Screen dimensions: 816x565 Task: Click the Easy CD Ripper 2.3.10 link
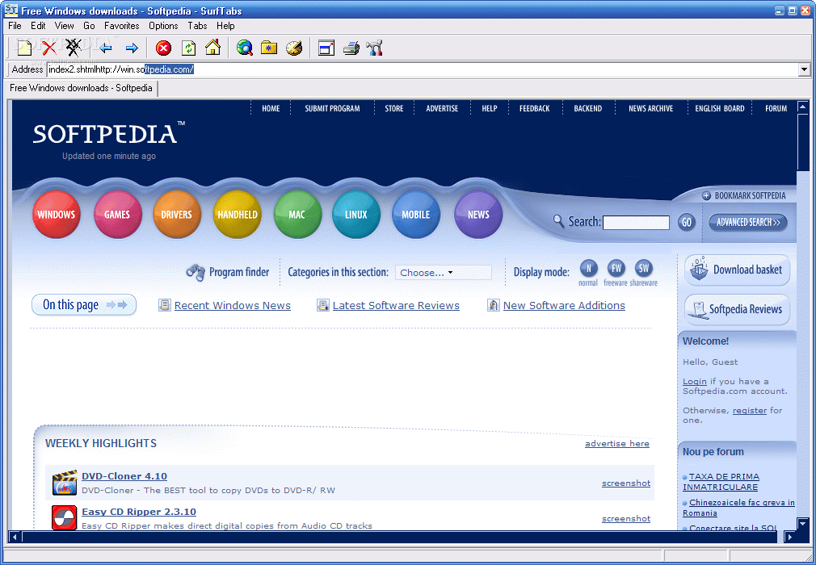(x=139, y=512)
